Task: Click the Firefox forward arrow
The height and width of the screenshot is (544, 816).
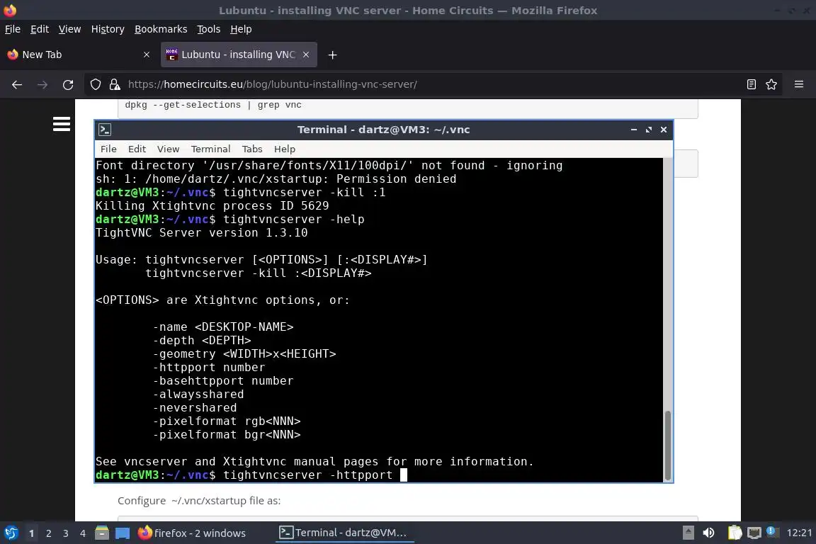Action: pyautogui.click(x=42, y=84)
